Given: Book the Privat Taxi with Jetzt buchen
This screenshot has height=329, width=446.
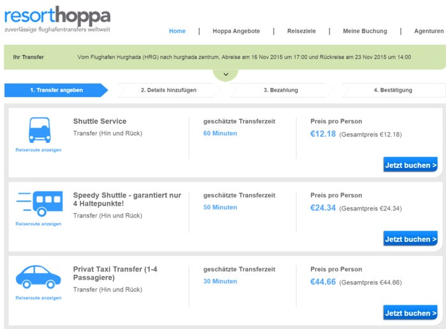Looking at the screenshot, I should (410, 312).
